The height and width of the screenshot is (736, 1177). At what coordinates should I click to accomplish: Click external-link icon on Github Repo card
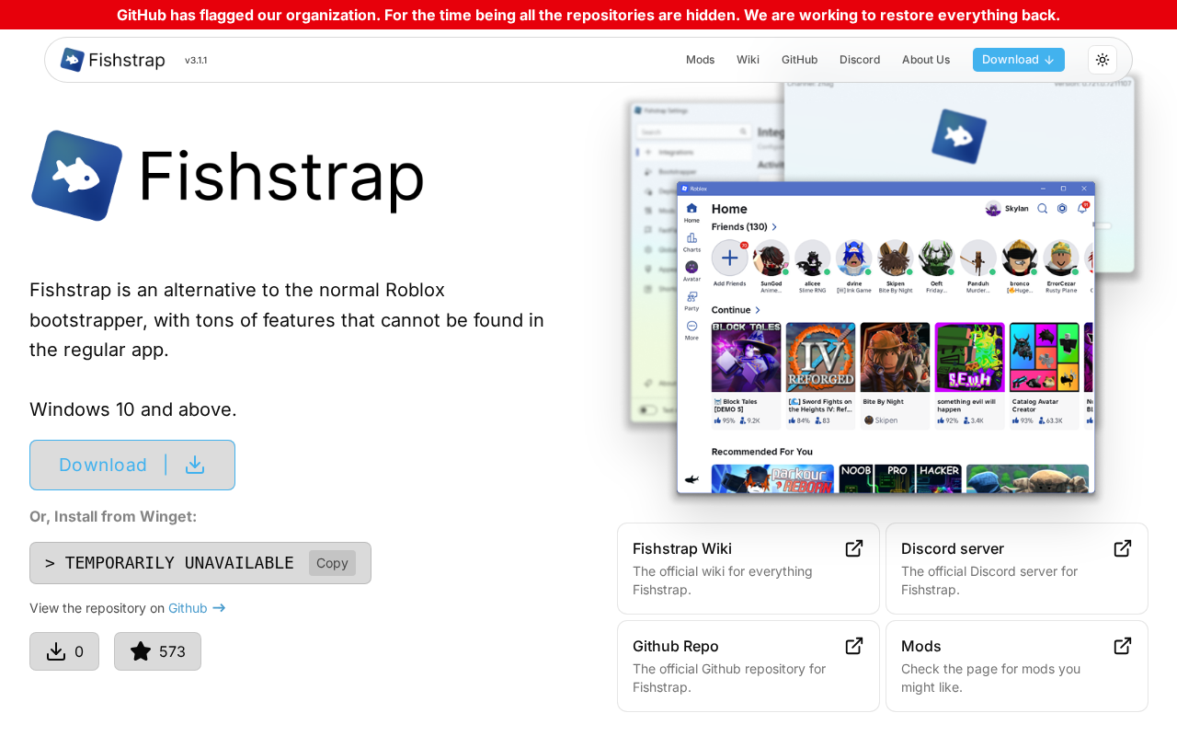coord(854,646)
